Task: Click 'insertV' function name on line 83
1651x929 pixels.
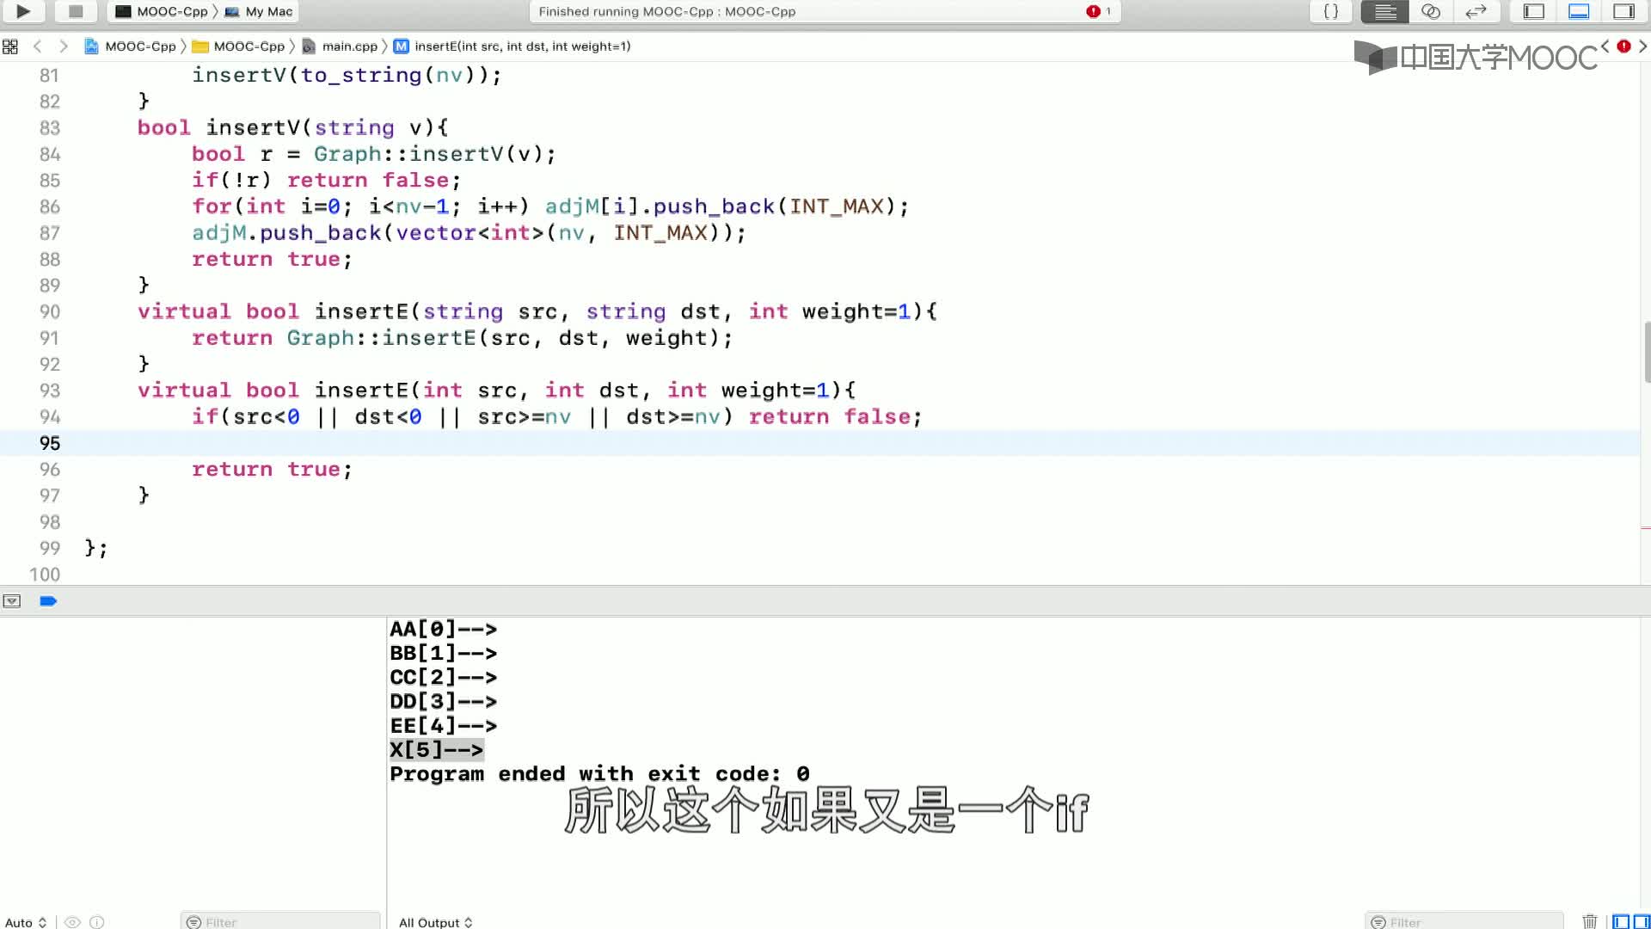Action: tap(253, 127)
